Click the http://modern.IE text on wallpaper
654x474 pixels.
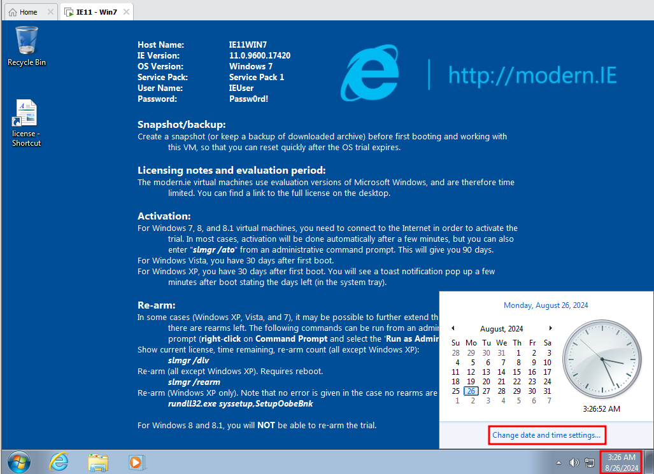coord(532,75)
